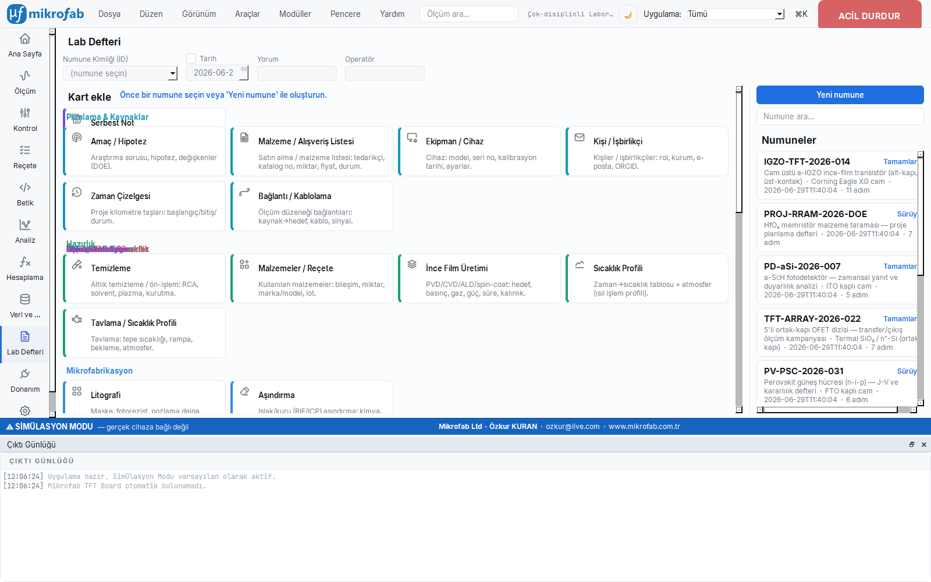Add Tavlama / Sıcaklık Profili card
931x582 pixels.
[x=144, y=333]
